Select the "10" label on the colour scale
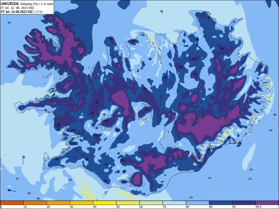The image size is (279, 209). click(25, 207)
